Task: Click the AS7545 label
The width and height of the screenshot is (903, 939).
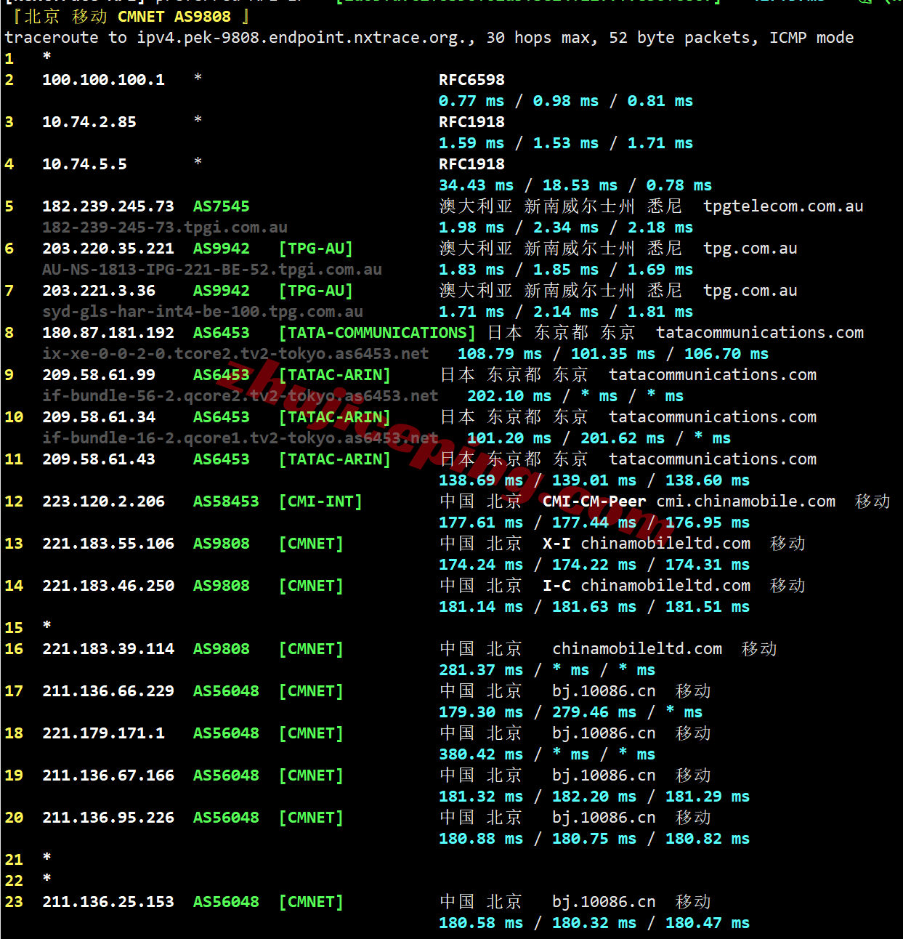Action: coord(221,206)
